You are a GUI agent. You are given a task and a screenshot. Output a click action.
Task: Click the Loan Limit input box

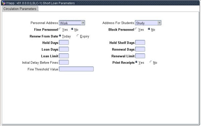tap(64, 56)
